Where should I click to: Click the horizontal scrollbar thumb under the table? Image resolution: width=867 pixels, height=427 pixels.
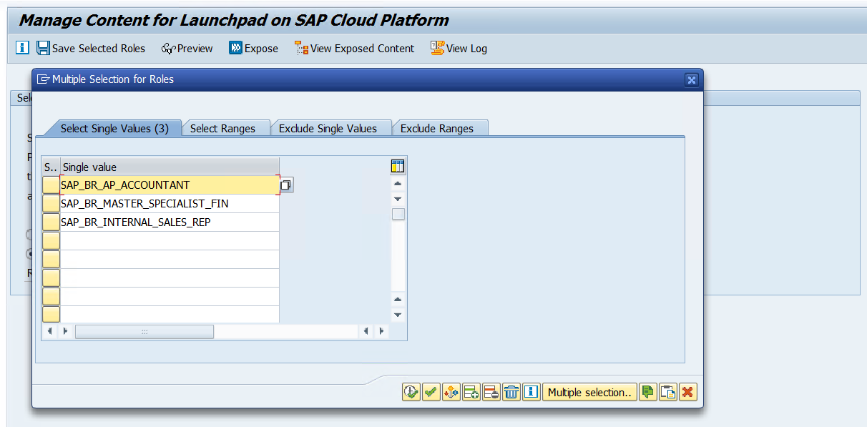coord(144,332)
